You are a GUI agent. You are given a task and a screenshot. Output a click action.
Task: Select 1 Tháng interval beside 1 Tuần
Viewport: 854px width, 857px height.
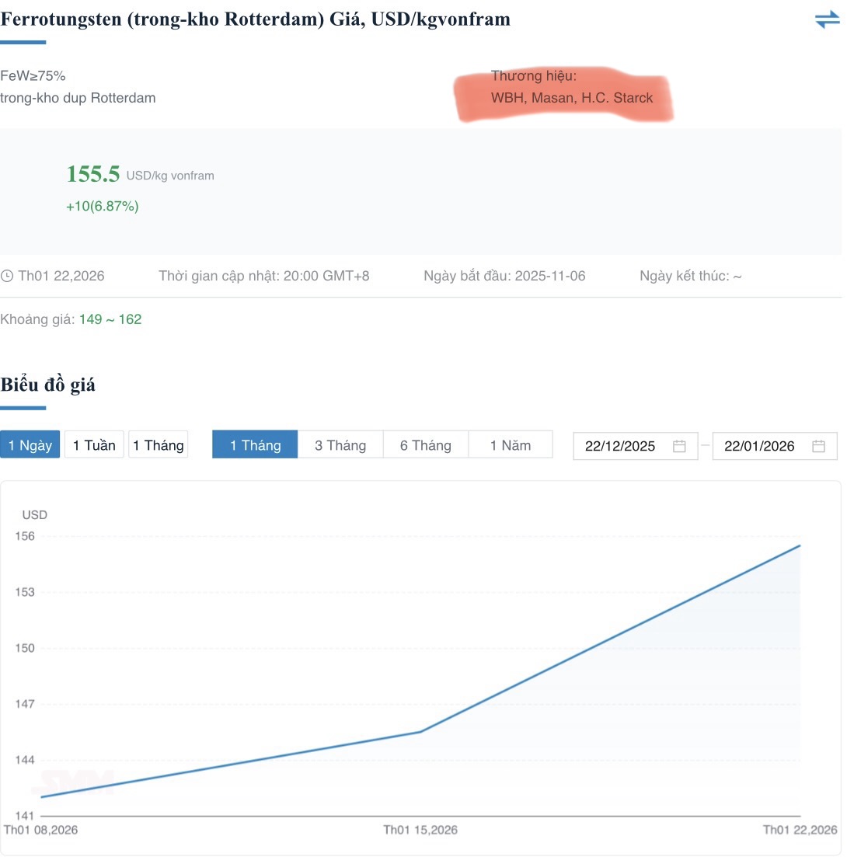click(159, 445)
